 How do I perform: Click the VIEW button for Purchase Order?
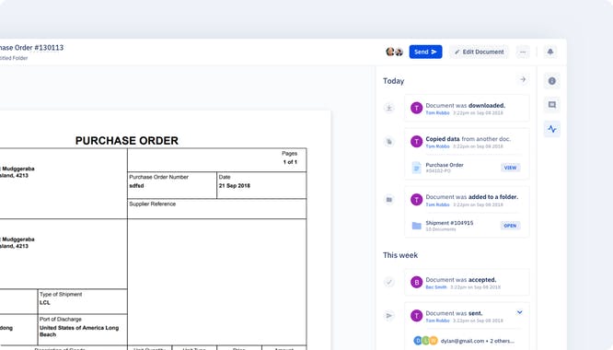(x=510, y=168)
